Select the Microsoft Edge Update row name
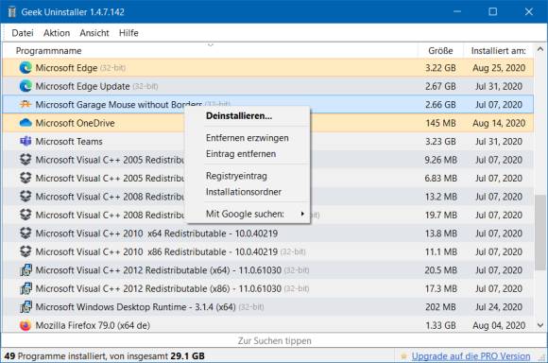The image size is (548, 363). click(x=82, y=86)
